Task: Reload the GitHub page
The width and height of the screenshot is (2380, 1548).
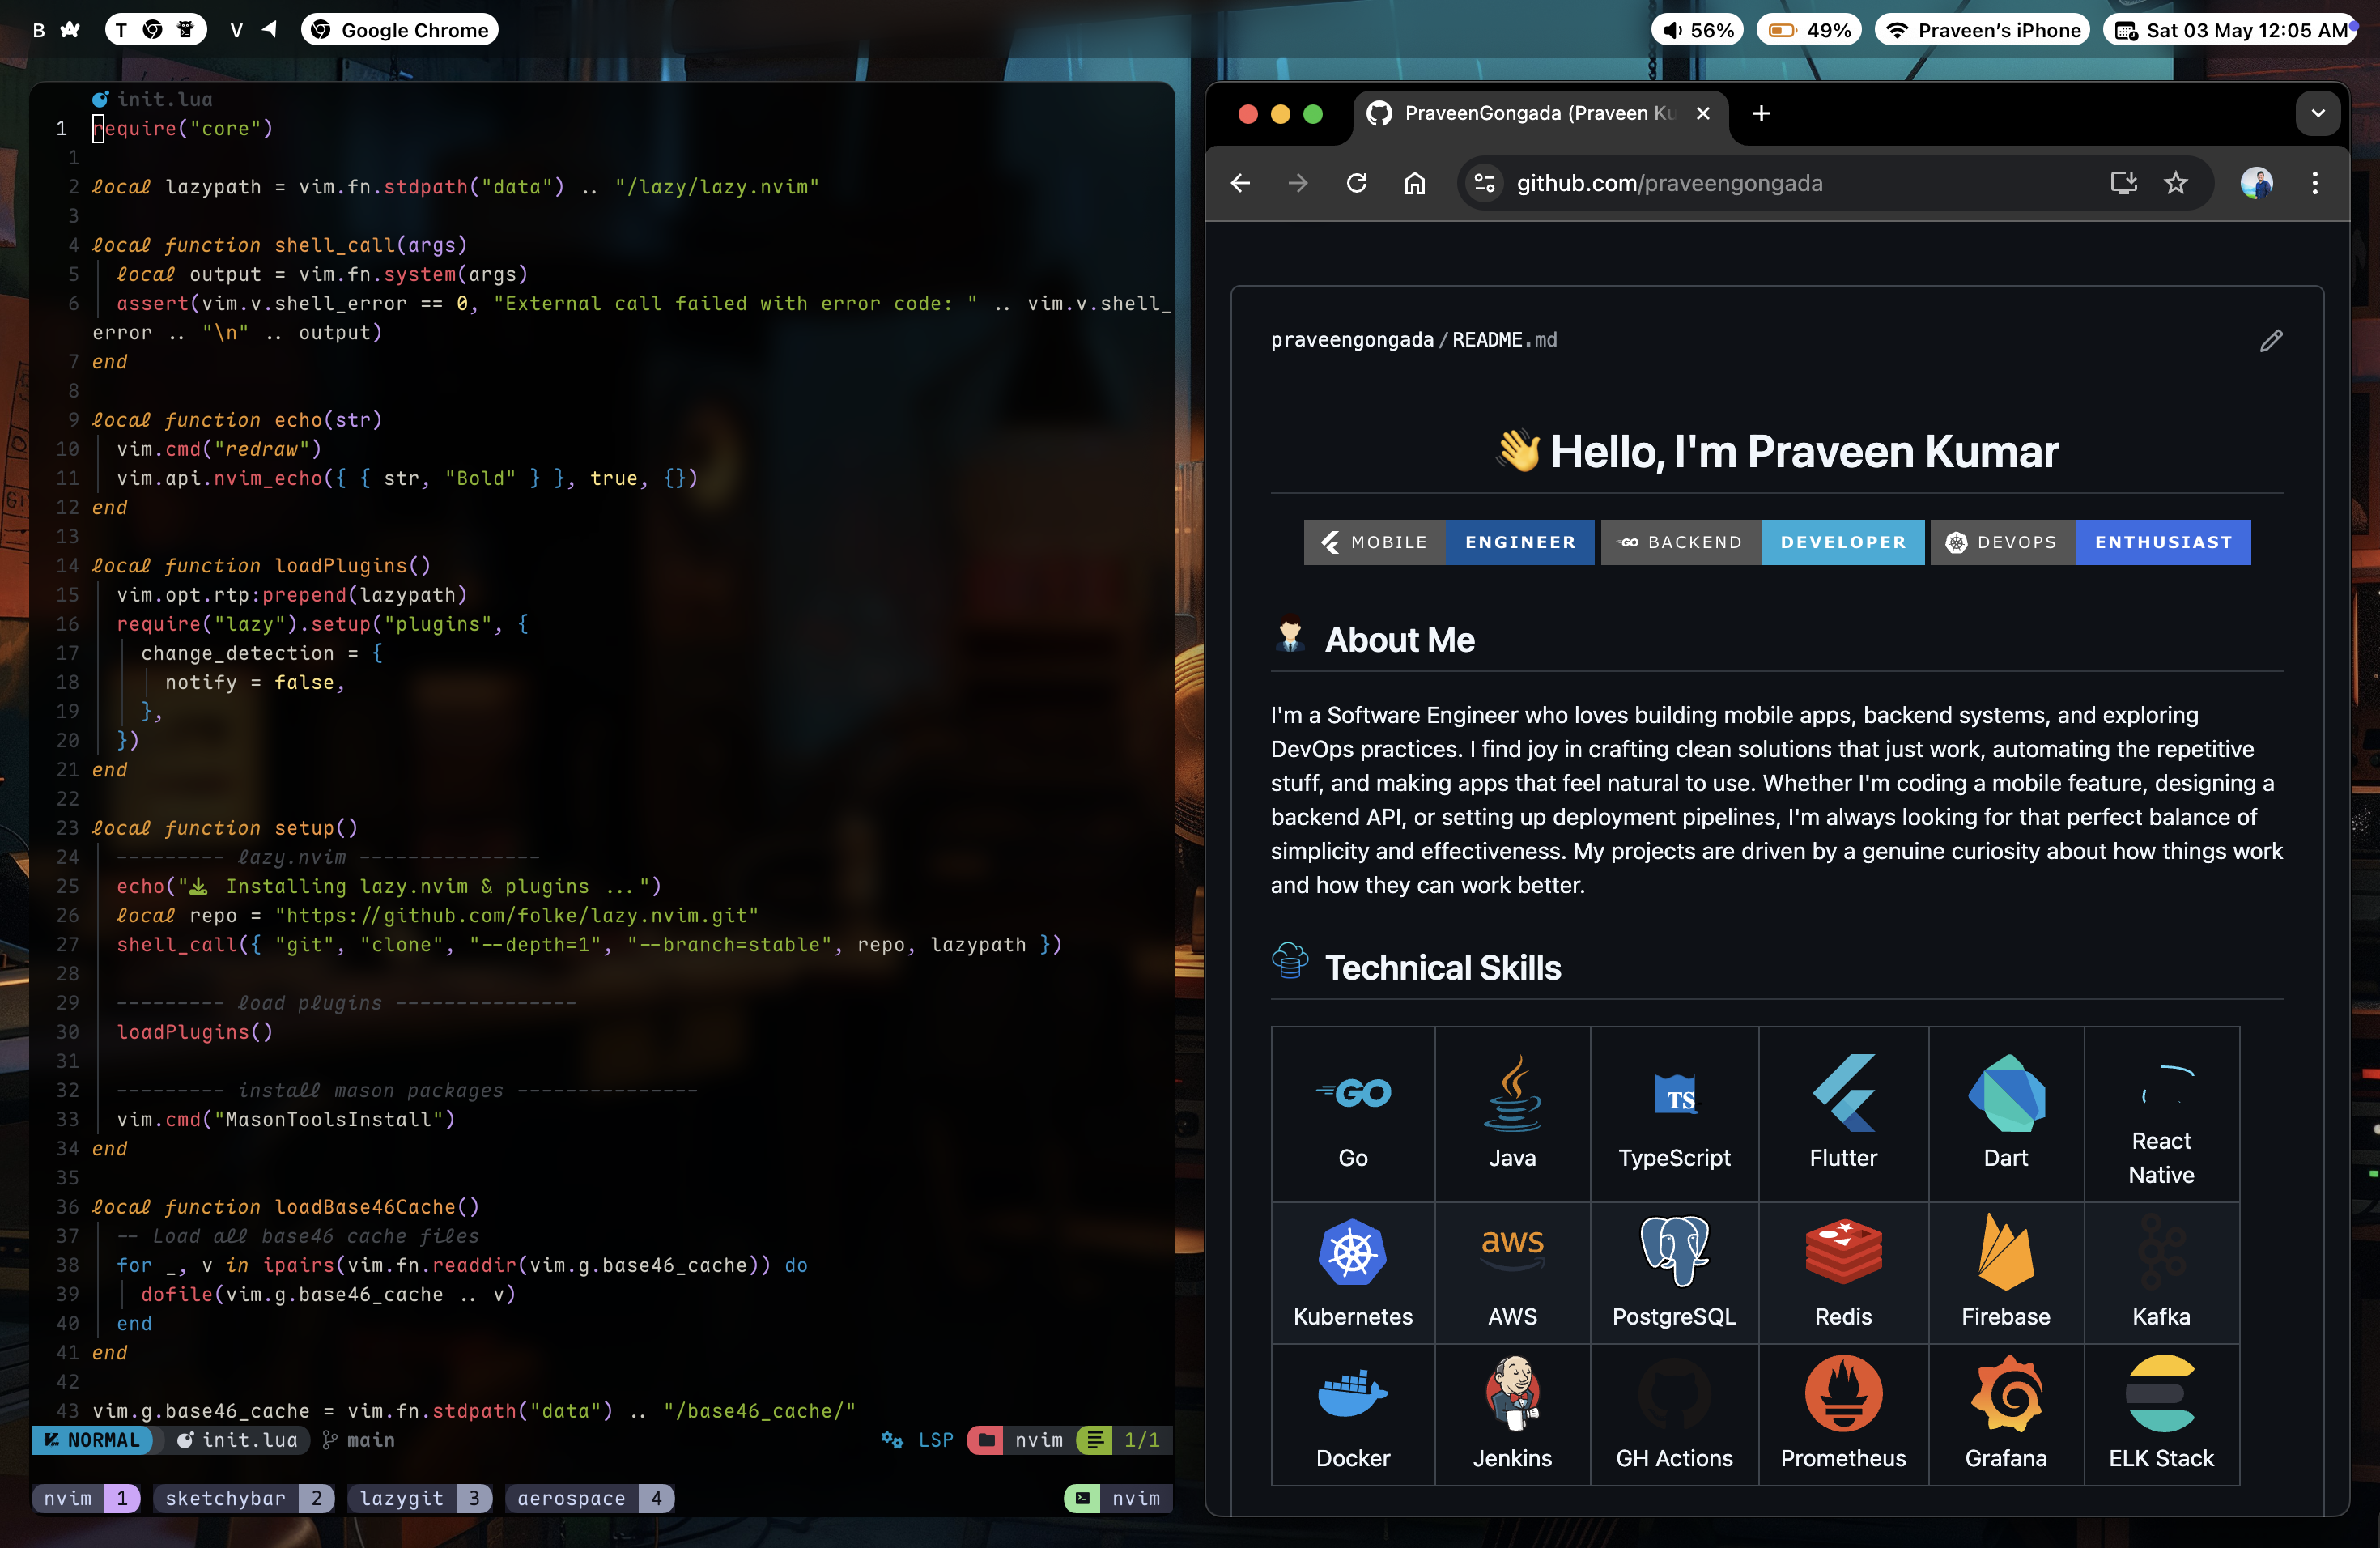Action: (x=1356, y=183)
